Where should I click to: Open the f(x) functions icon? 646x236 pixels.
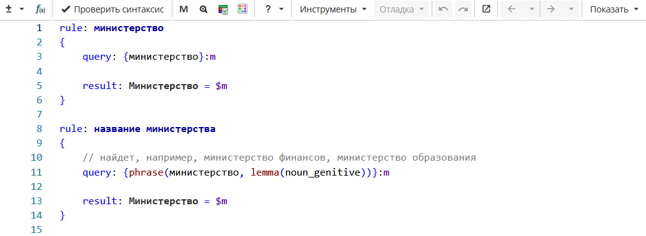pos(41,9)
